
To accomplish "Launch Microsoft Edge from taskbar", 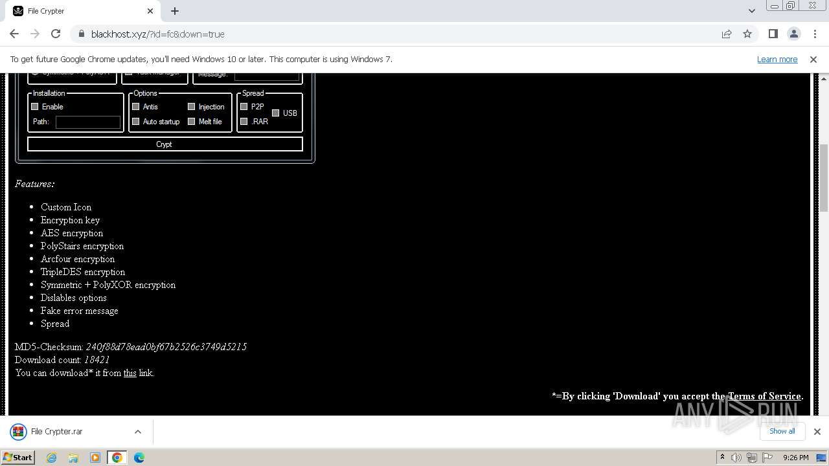I will [139, 458].
